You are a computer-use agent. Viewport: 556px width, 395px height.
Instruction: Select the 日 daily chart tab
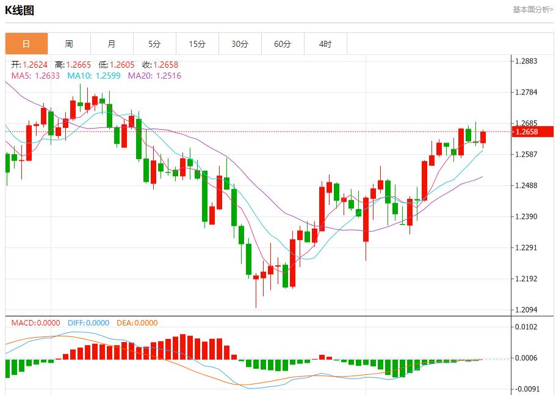26,44
